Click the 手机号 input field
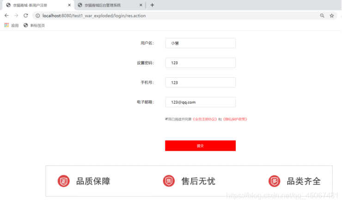The image size is (342, 204). (x=201, y=82)
